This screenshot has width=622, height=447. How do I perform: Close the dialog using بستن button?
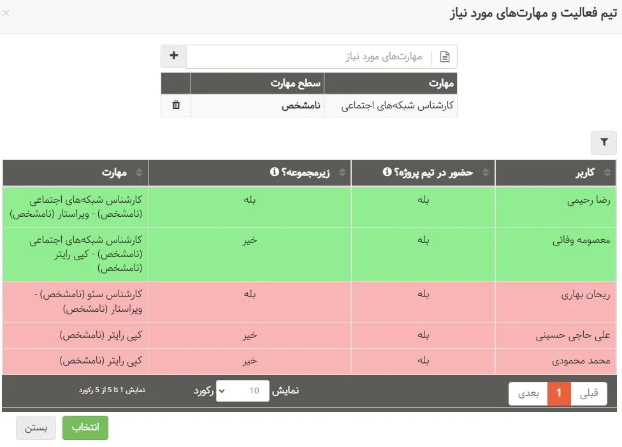[36, 428]
